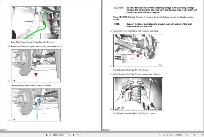The image size is (204, 137).
Task: Go to the first page
Action: click(x=47, y=135)
